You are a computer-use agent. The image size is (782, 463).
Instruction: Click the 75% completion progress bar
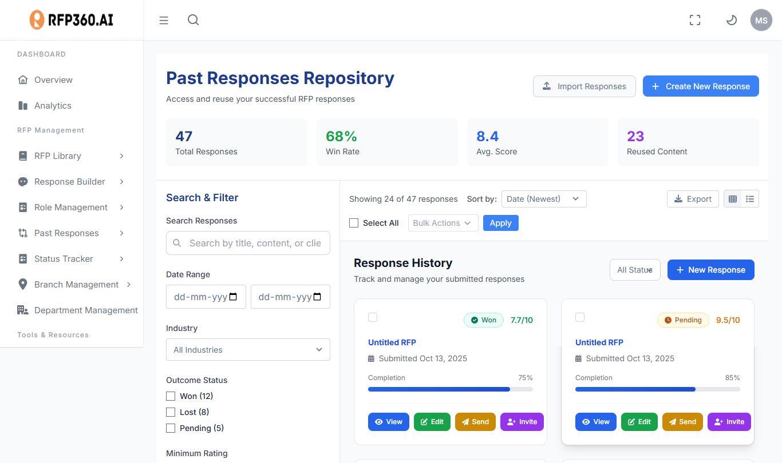pyautogui.click(x=450, y=389)
